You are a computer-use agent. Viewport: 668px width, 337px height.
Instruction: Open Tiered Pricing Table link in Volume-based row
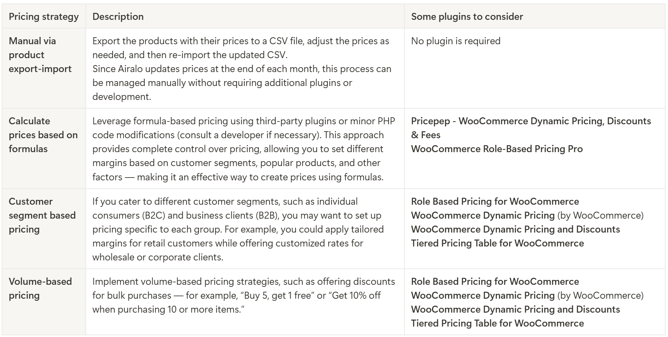497,323
